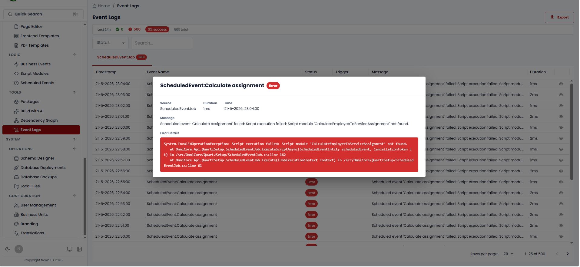
Task: Click the dialog time value 21-5-2026, 23:04:00
Action: tap(242, 109)
